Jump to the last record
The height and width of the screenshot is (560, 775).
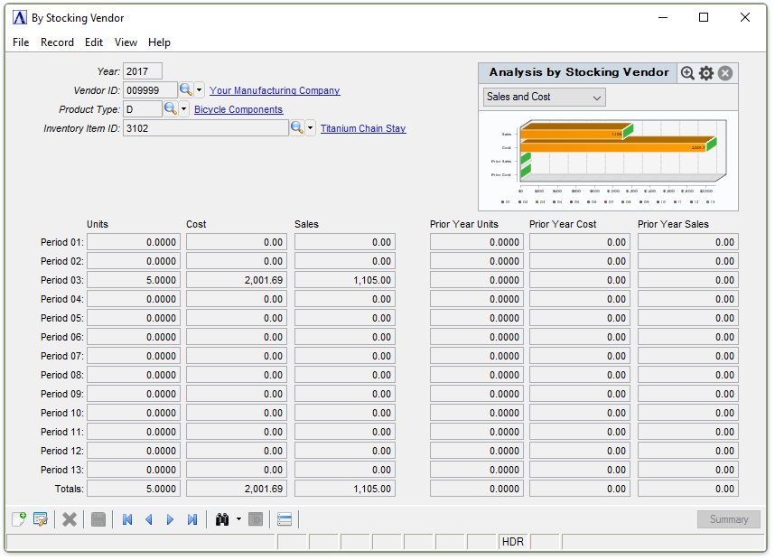pos(192,519)
